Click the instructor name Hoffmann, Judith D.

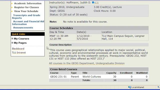[x=79, y=2]
